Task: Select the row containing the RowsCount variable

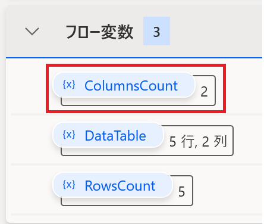Action: (136, 189)
